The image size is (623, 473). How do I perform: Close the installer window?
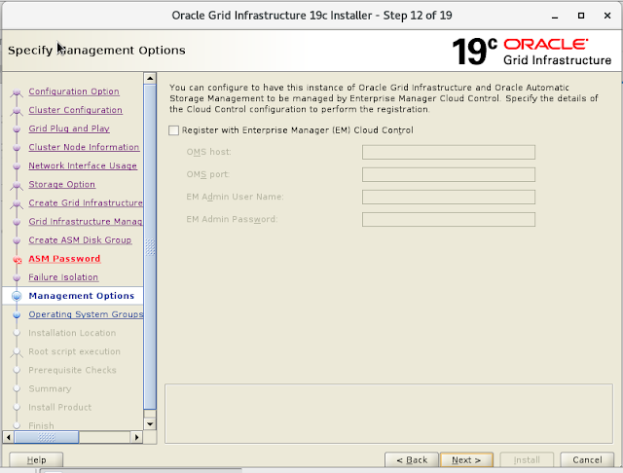pos(607,16)
